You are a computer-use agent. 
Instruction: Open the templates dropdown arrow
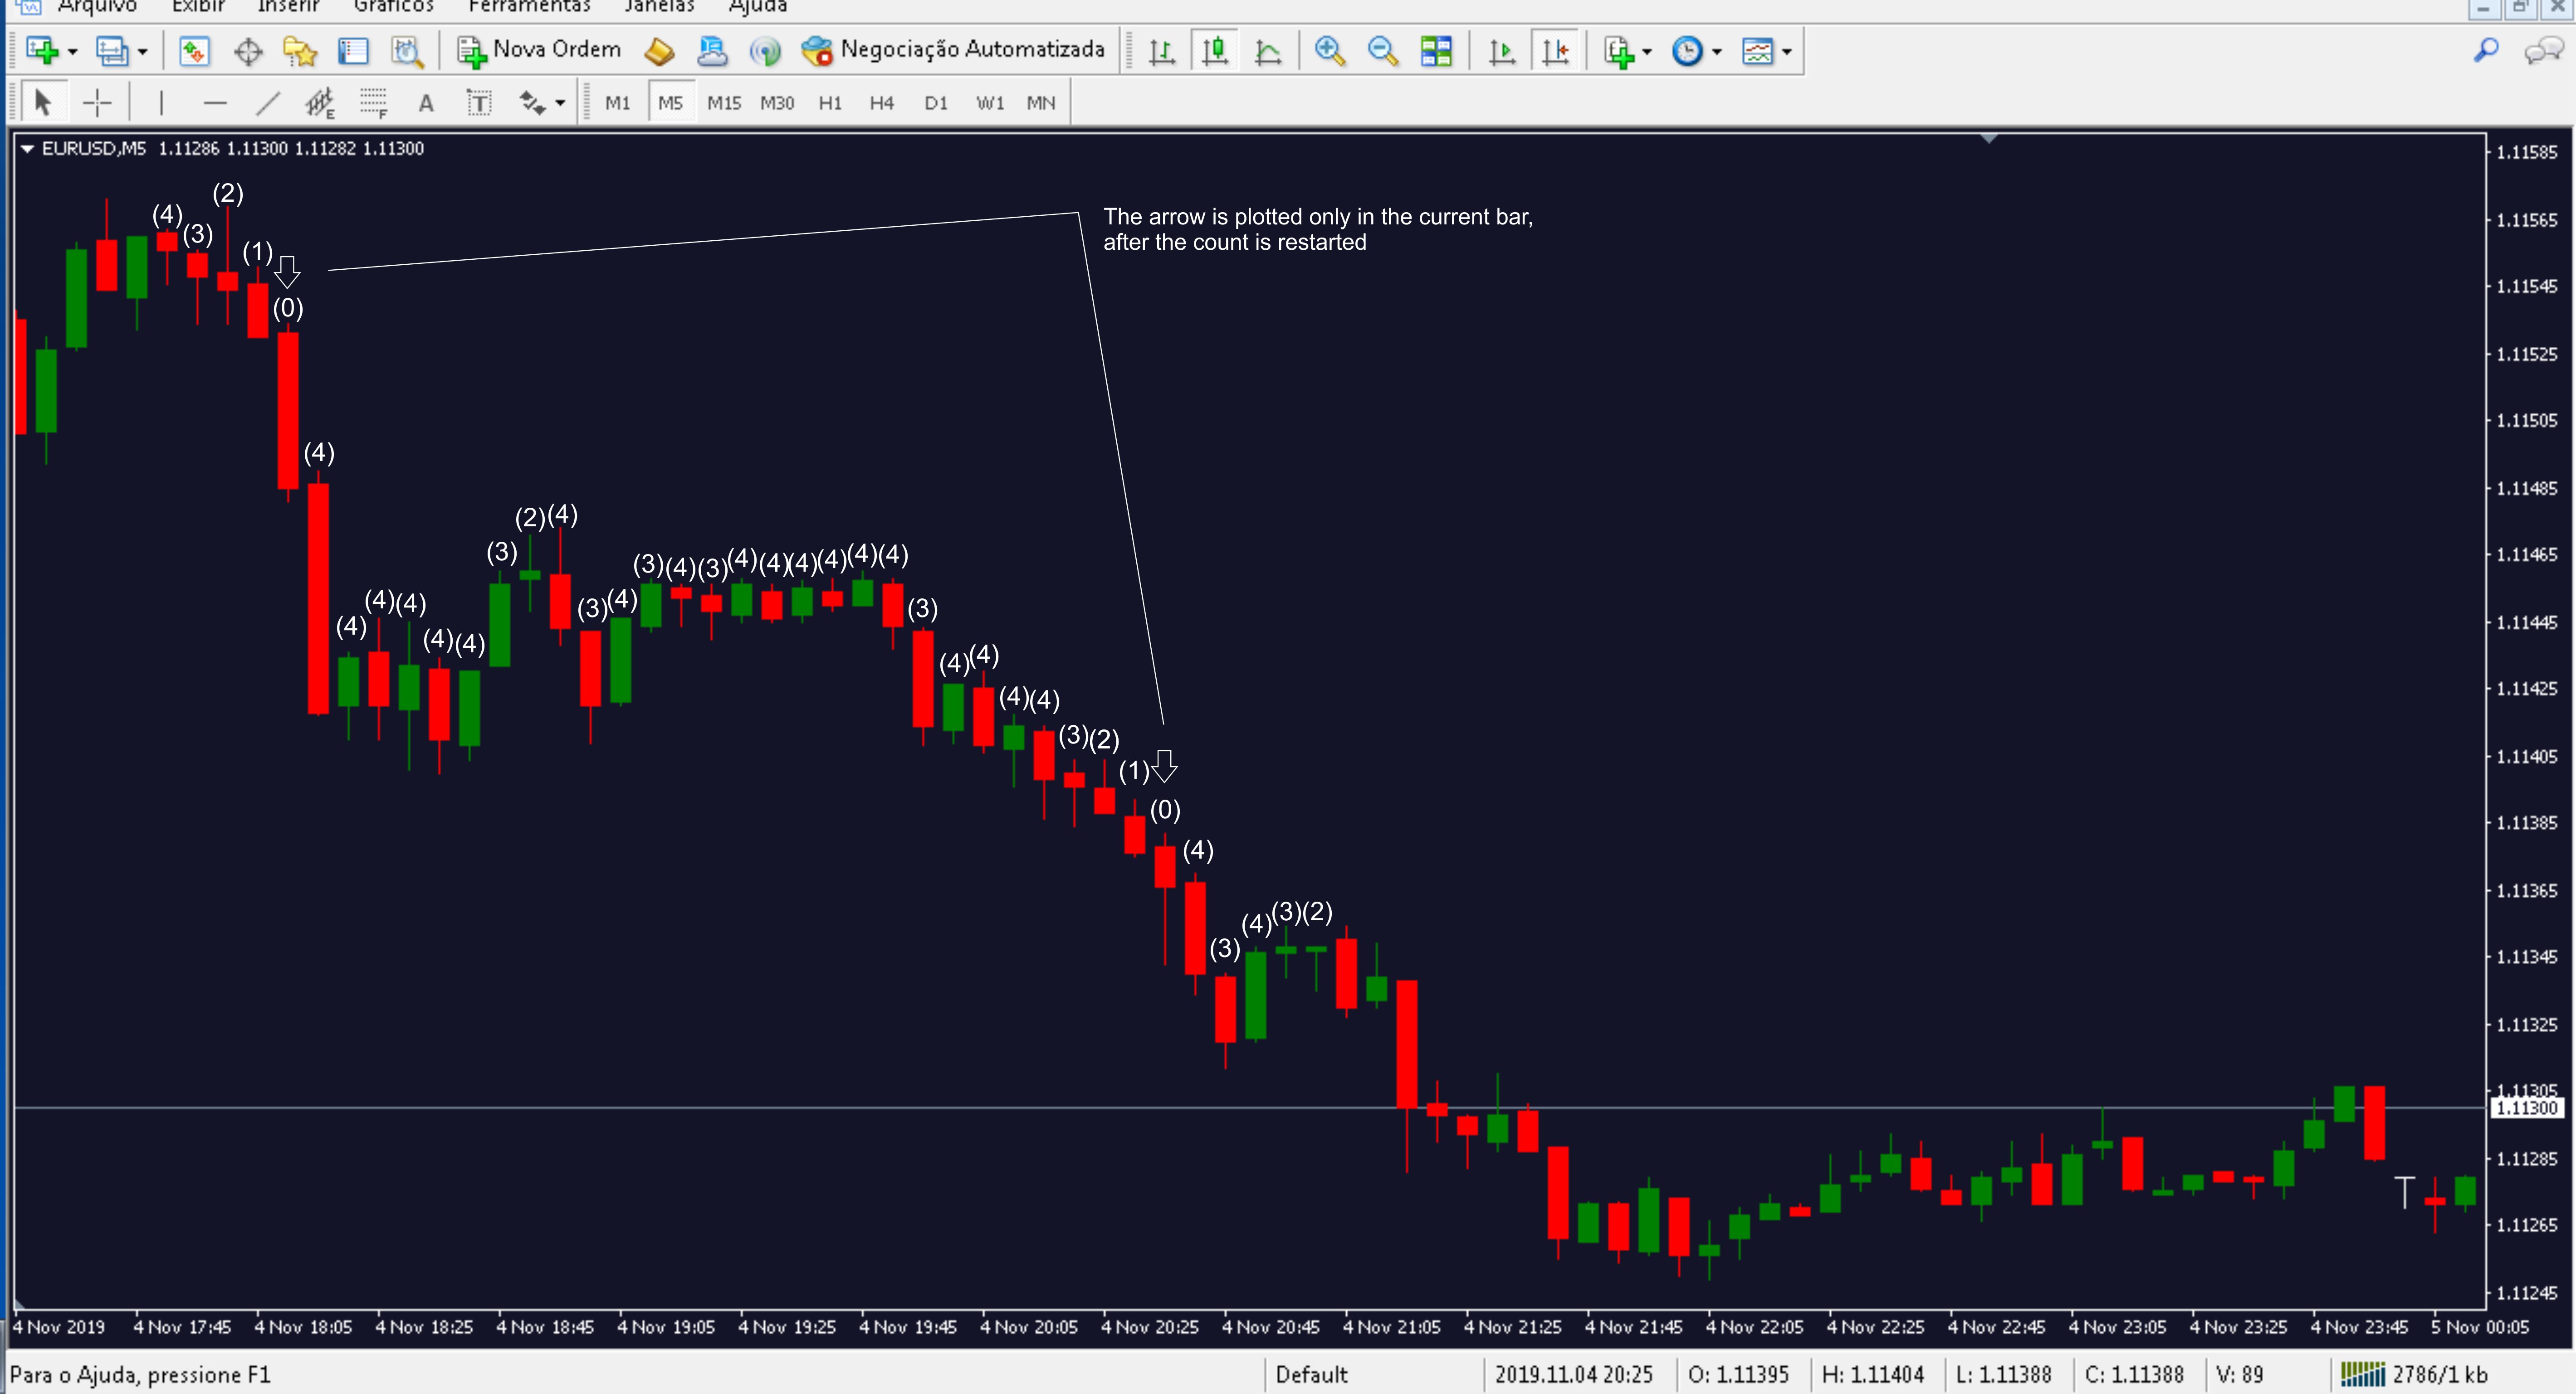pyautogui.click(x=1787, y=51)
